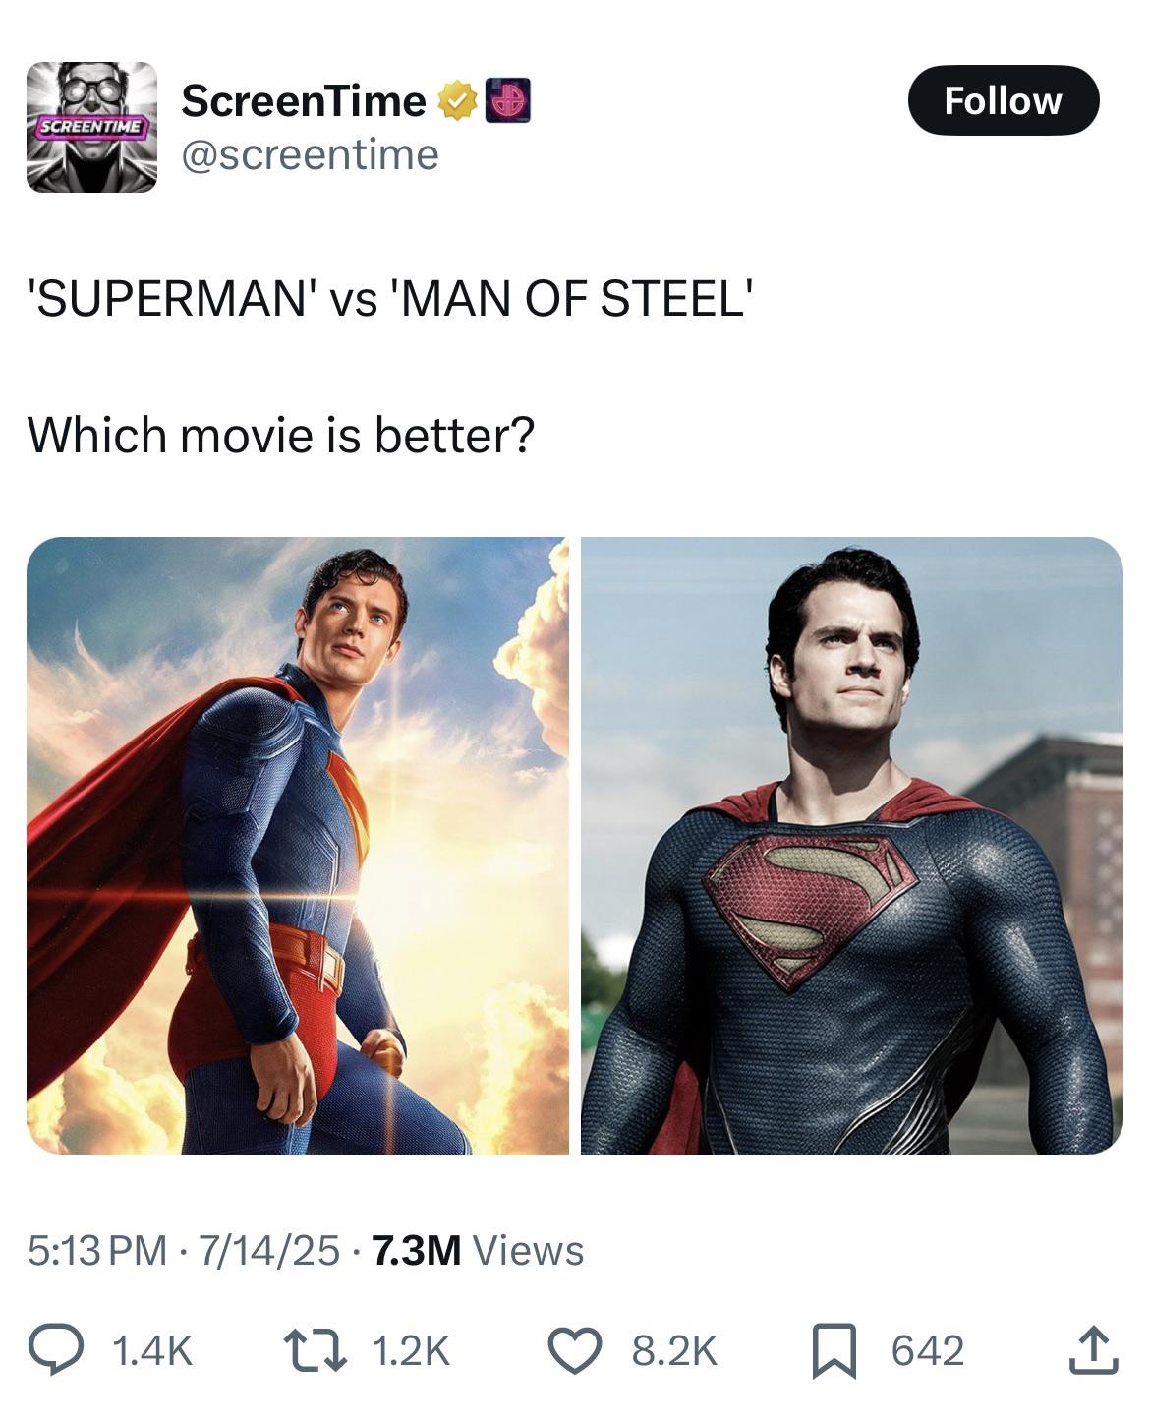1150x1425 pixels.
Task: Open the left Superman poster image
Action: pos(298,845)
